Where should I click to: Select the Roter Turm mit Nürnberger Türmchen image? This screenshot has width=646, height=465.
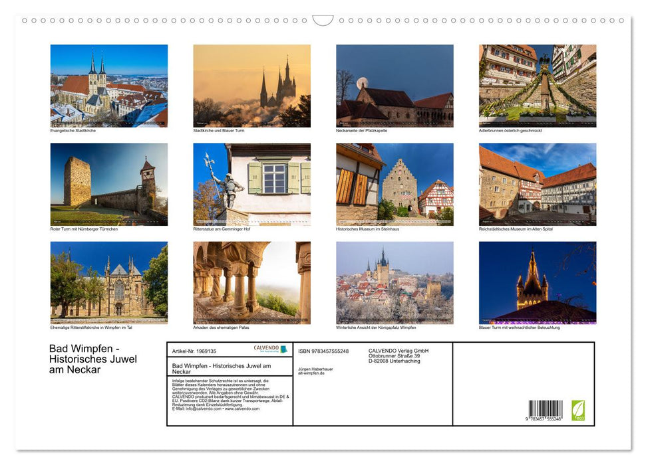point(108,183)
